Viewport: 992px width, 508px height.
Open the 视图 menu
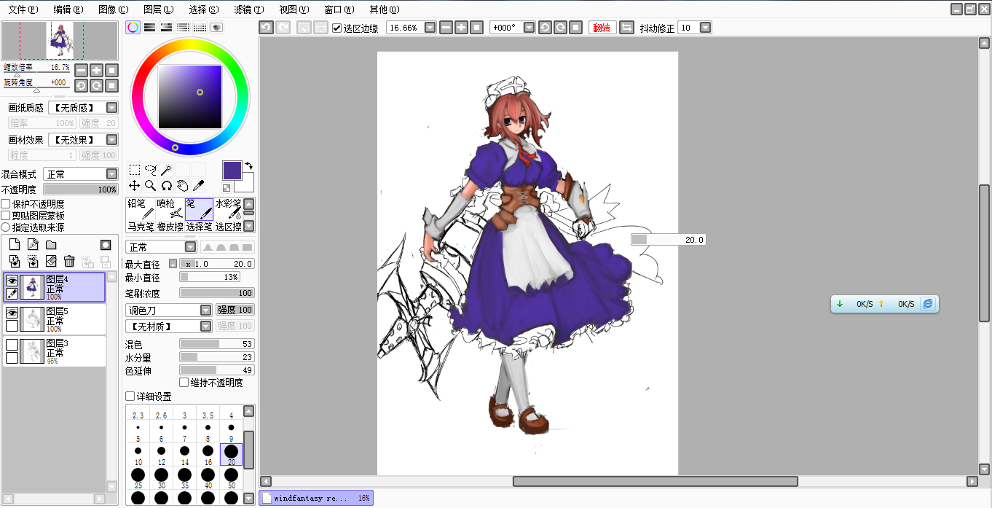[294, 9]
